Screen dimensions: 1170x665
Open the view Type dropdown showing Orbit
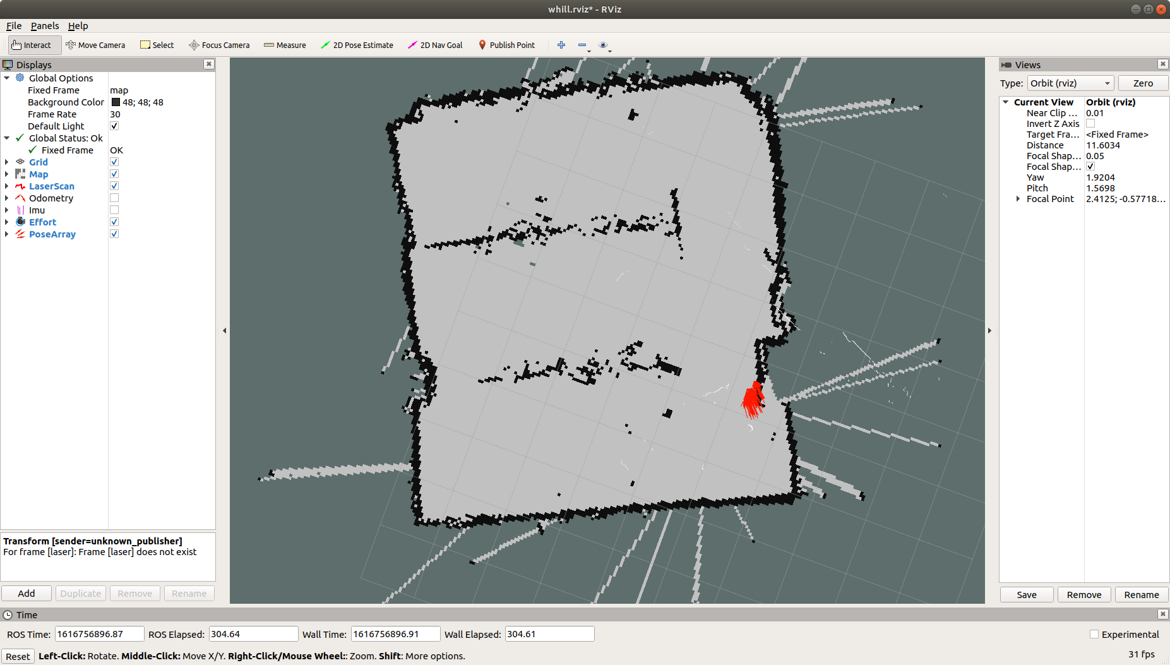click(x=1070, y=83)
